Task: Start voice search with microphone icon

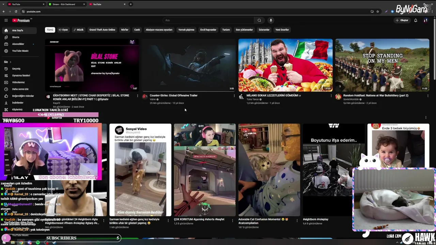Action: tap(271, 20)
